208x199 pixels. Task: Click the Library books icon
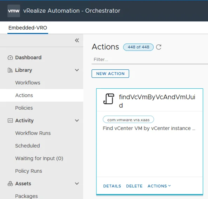10,70
